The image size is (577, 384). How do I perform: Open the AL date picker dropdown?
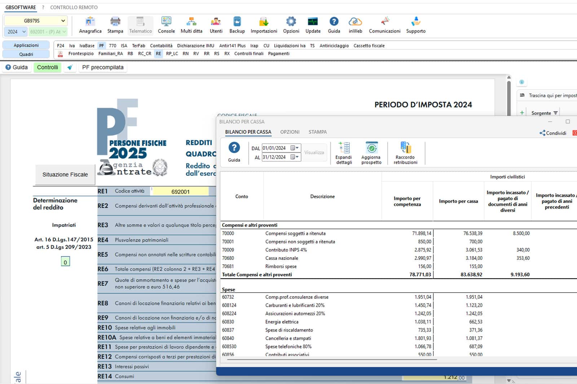[x=295, y=157]
